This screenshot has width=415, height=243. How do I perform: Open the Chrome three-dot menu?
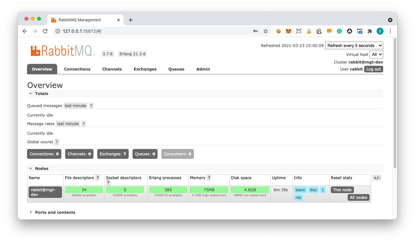(391, 31)
